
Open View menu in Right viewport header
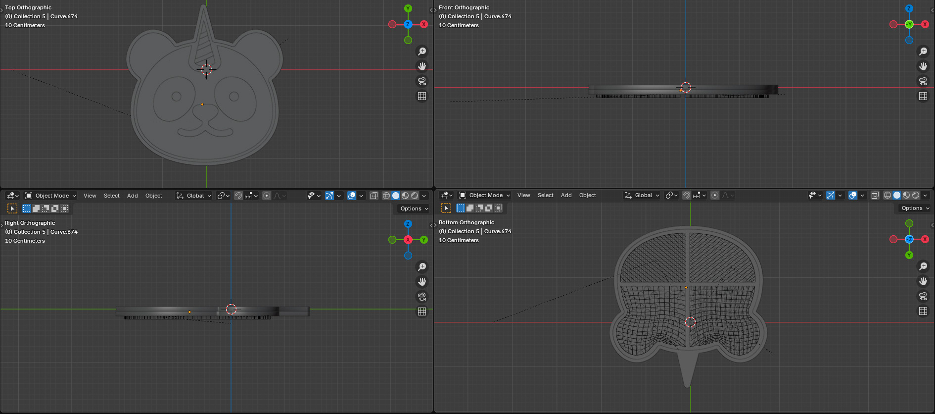click(90, 196)
